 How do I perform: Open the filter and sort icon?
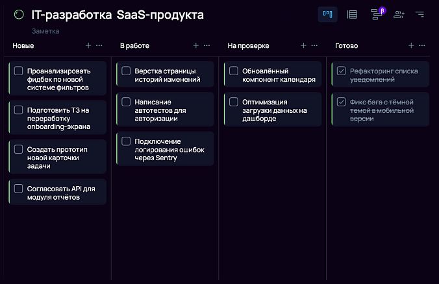(x=420, y=14)
